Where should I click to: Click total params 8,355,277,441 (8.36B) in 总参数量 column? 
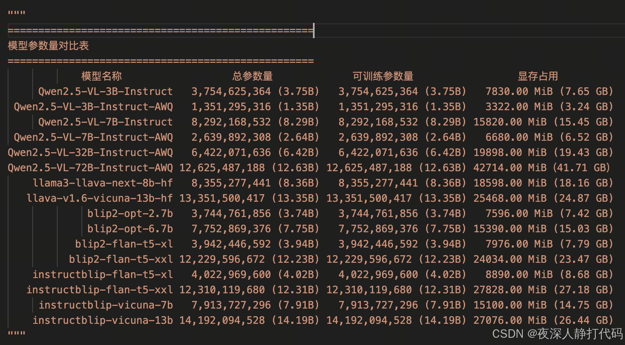pyautogui.click(x=255, y=183)
